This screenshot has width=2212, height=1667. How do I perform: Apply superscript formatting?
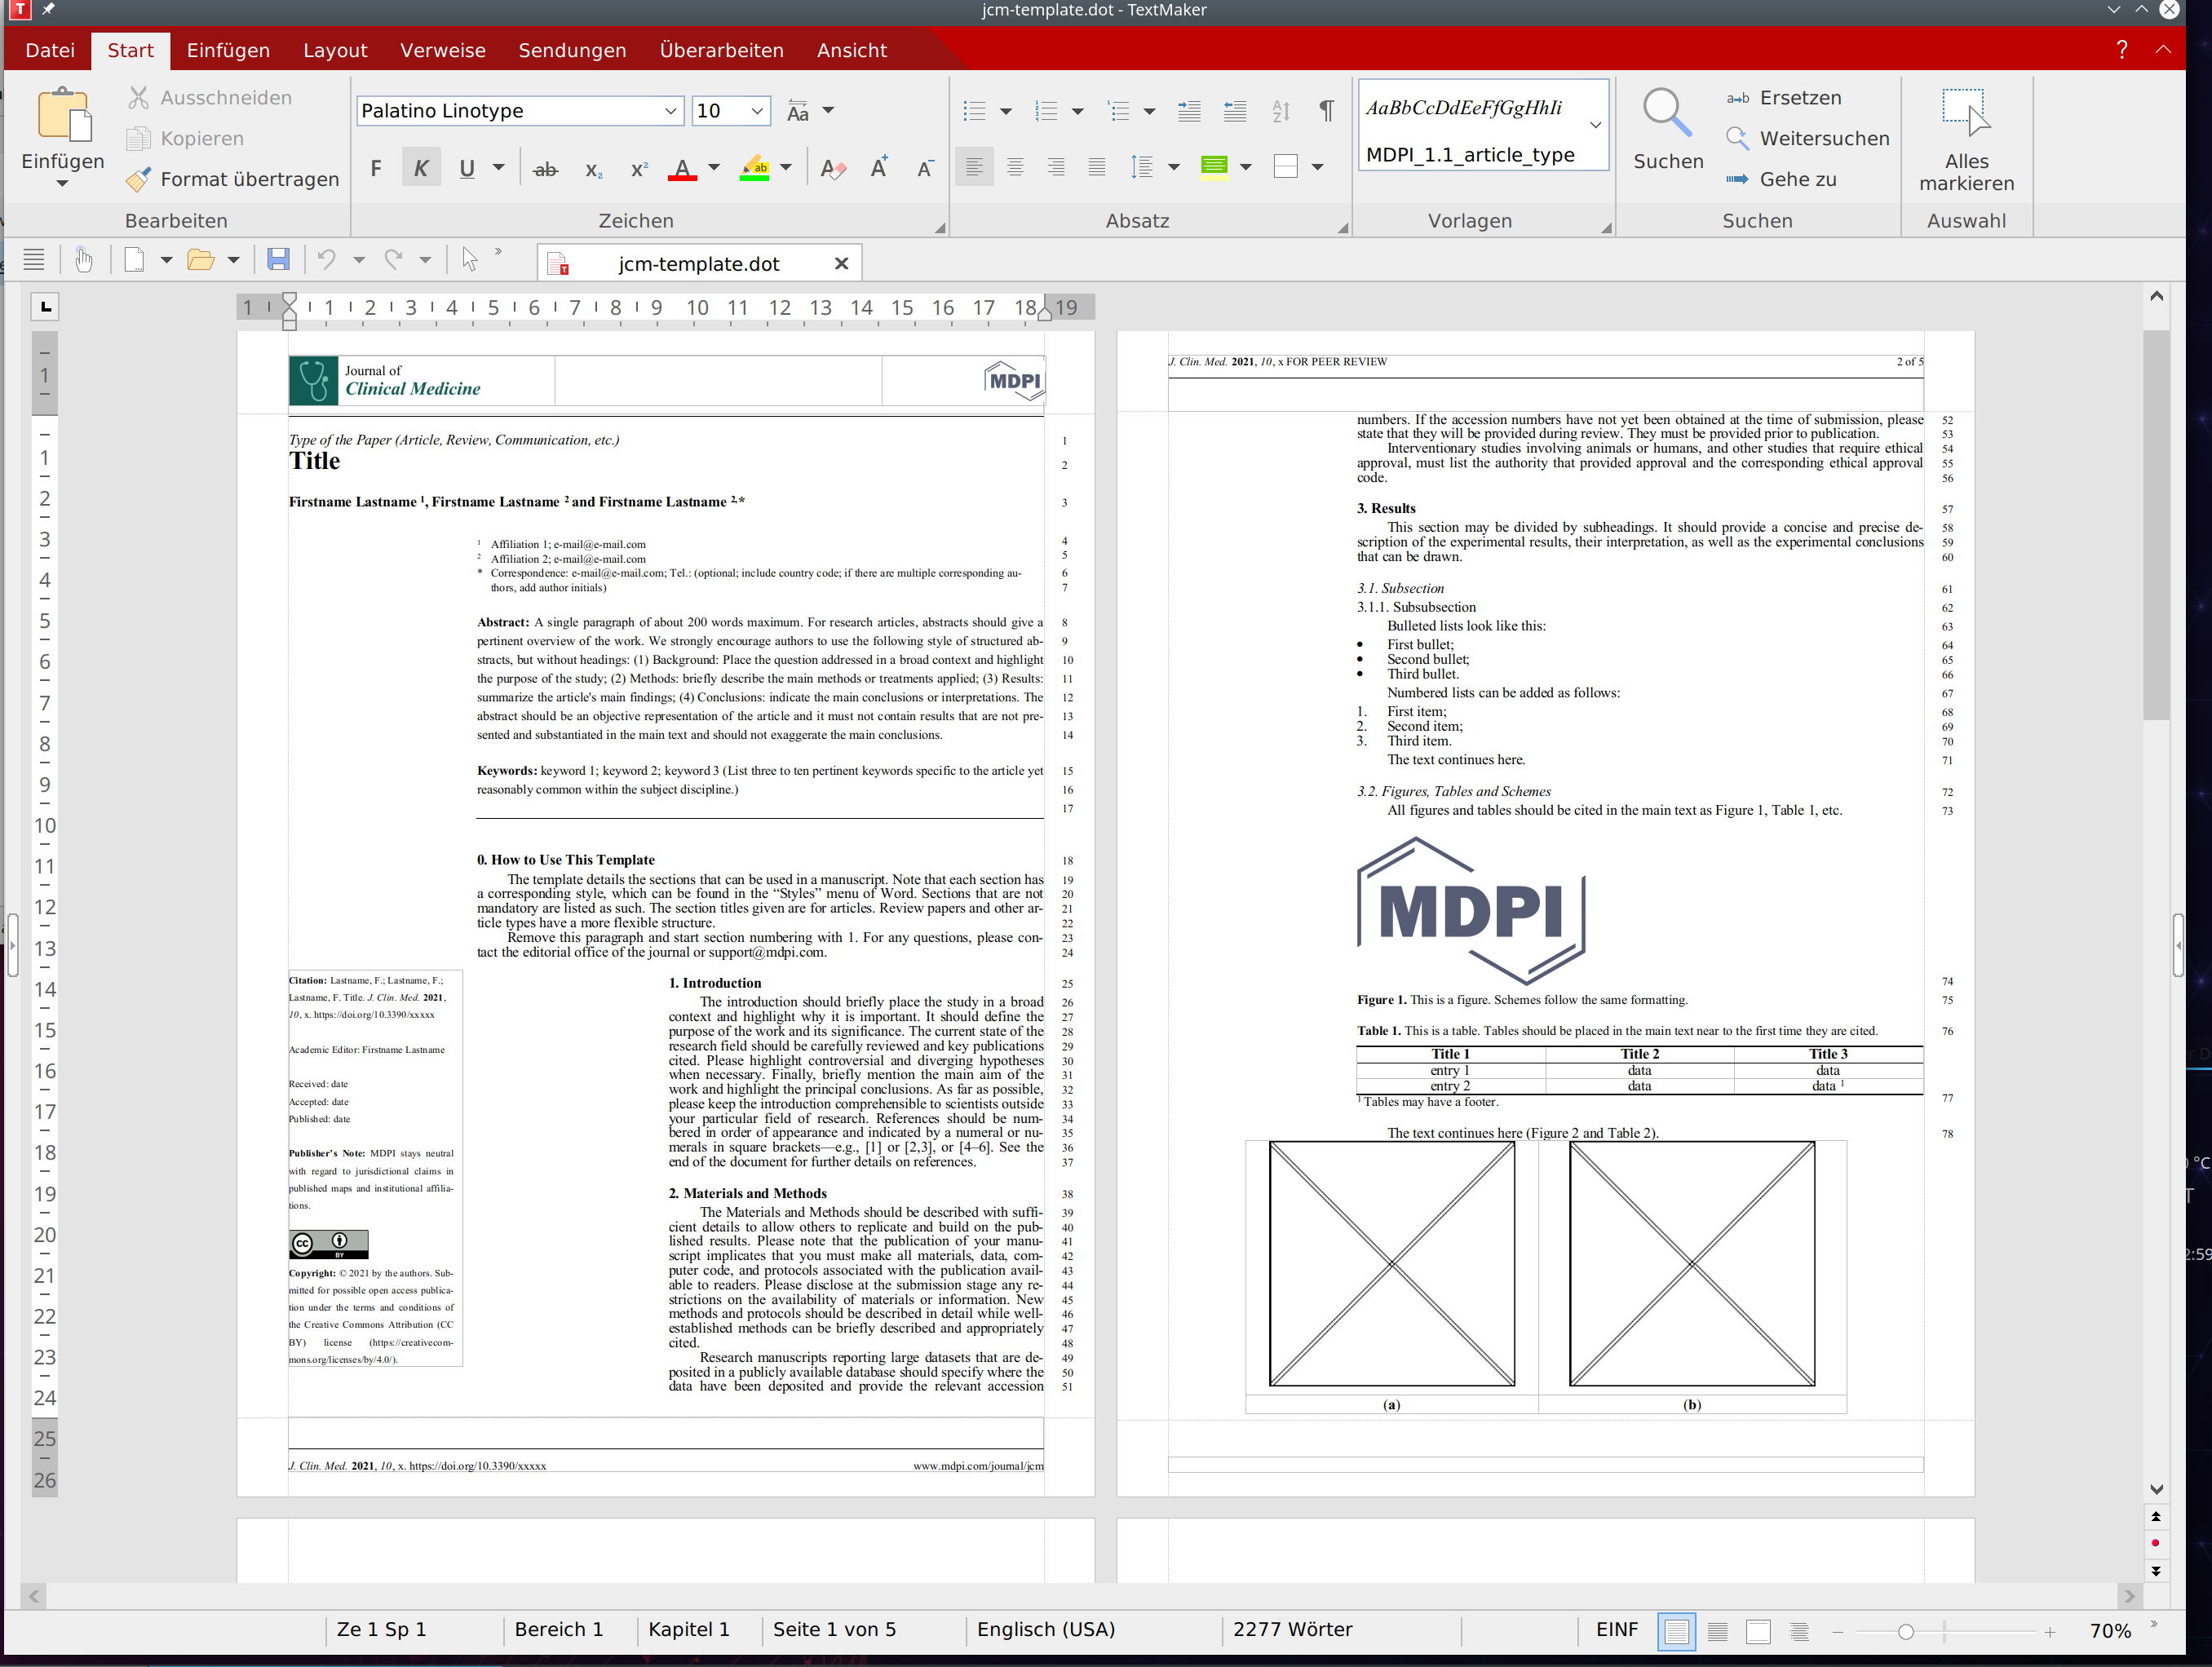coord(639,169)
